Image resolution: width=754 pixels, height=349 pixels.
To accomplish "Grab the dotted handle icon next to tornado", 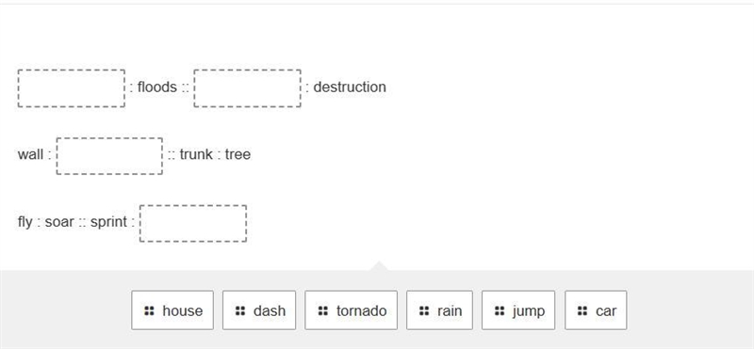I will click(x=323, y=310).
